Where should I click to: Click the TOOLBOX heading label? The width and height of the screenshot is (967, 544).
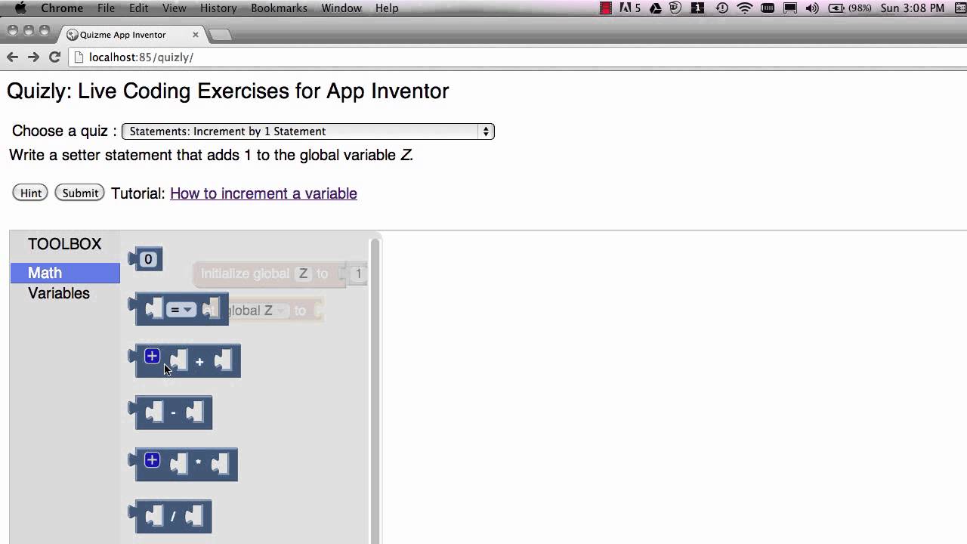point(65,244)
